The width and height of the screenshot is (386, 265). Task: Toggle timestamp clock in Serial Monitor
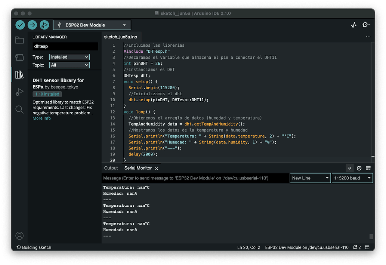[x=359, y=168]
